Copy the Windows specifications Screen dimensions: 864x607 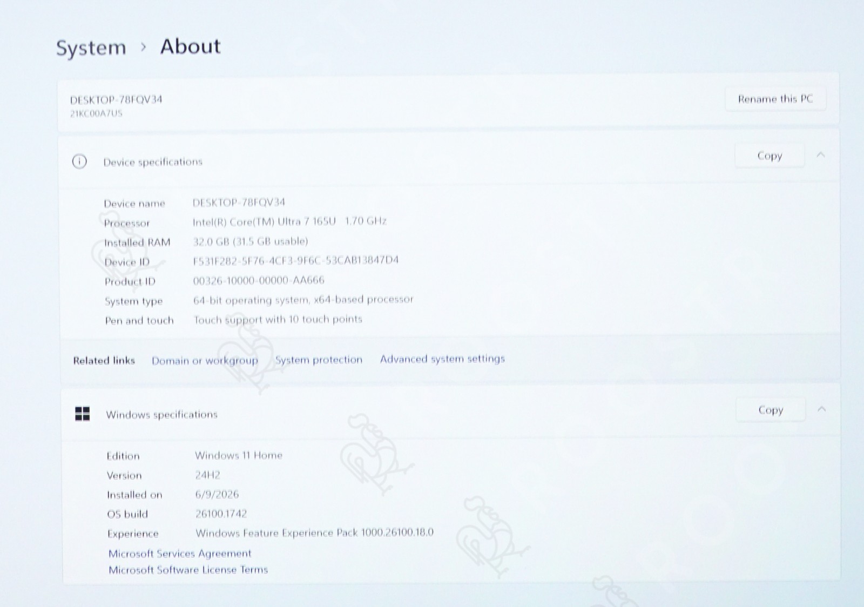(x=771, y=410)
